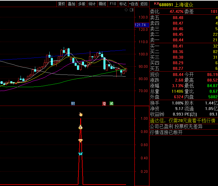This screenshot has height=186, width=218.
Task: Click PE(动) value 89.1
Action: click(x=213, y=114)
